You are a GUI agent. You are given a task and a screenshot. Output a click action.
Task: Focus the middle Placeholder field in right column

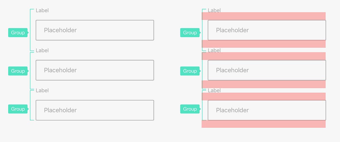point(267,70)
